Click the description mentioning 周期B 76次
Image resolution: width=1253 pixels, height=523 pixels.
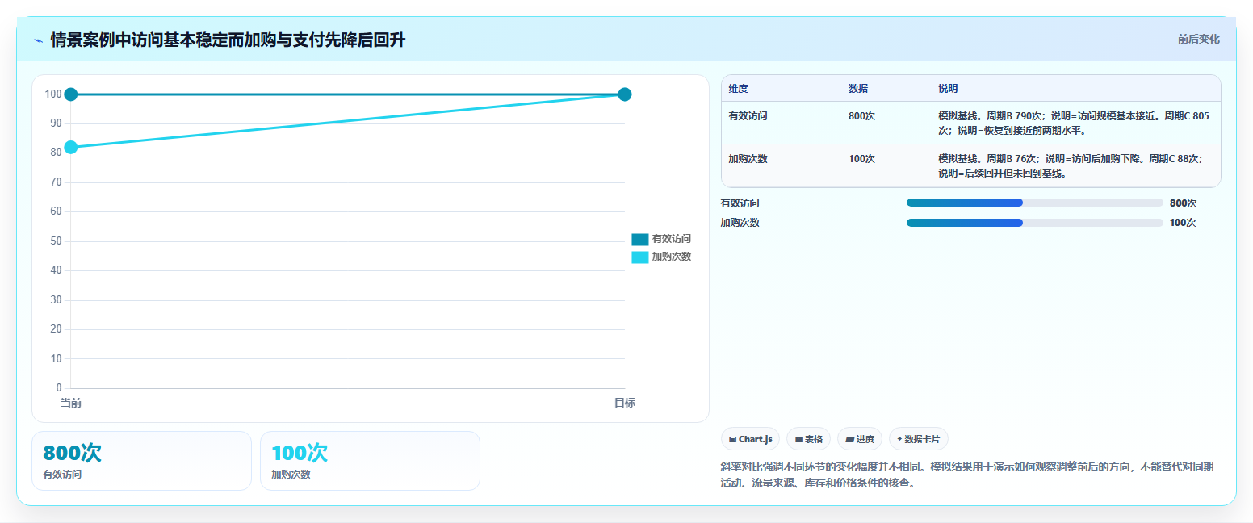pos(1075,165)
